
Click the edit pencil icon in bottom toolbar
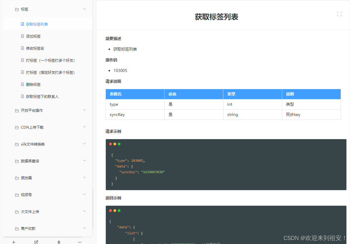click(x=36, y=242)
